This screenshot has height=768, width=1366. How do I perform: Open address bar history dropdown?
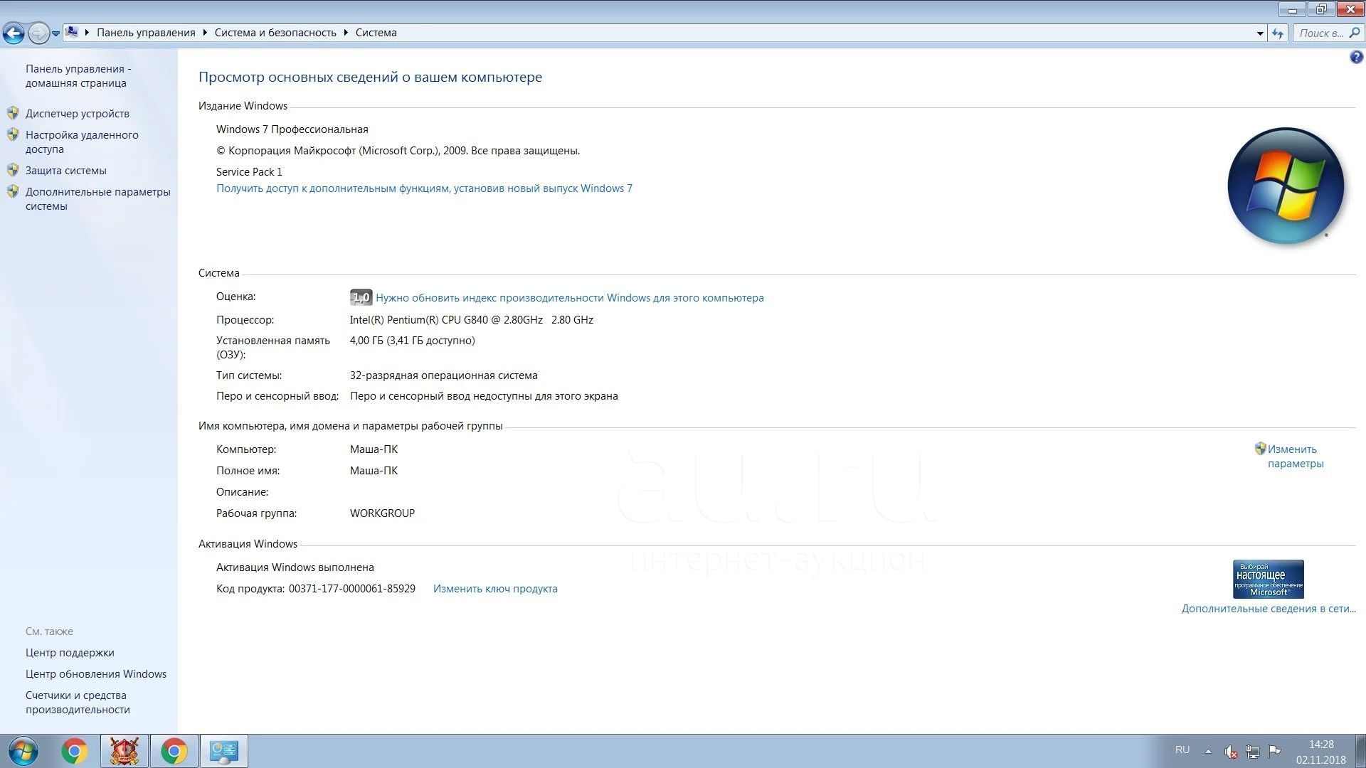coord(1260,33)
